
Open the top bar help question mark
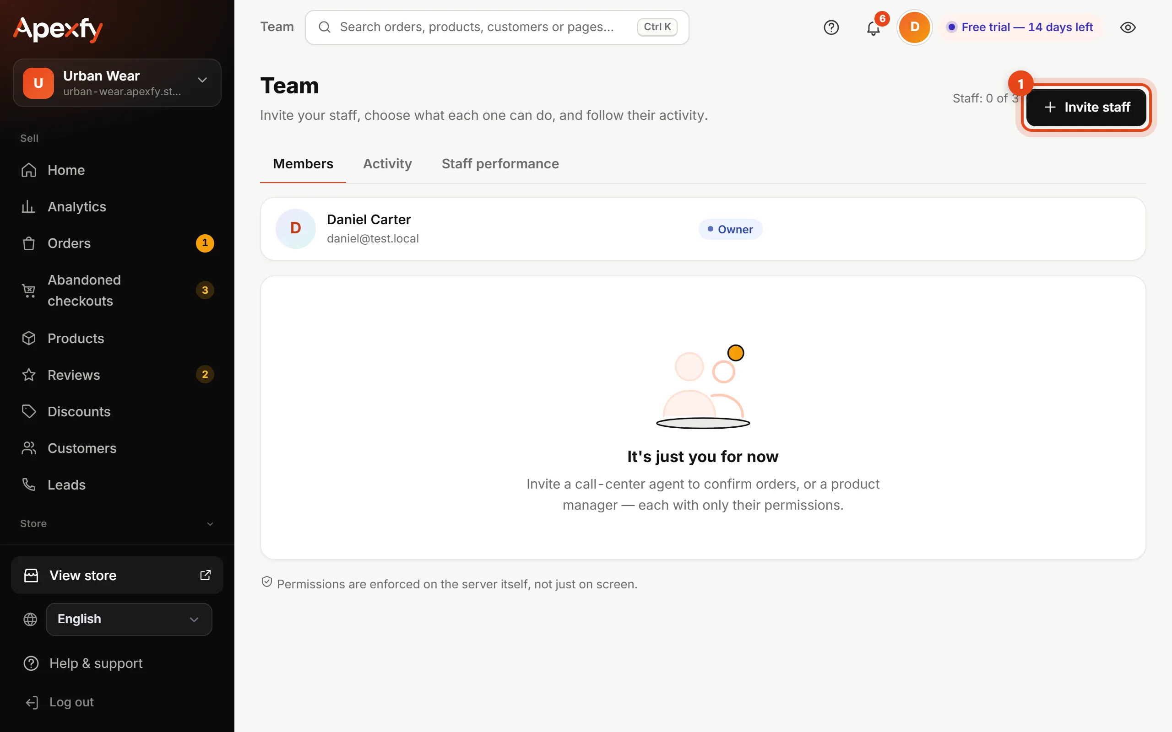tap(831, 27)
